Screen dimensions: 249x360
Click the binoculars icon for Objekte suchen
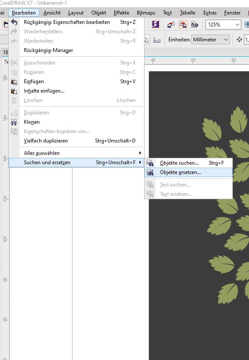click(x=150, y=163)
